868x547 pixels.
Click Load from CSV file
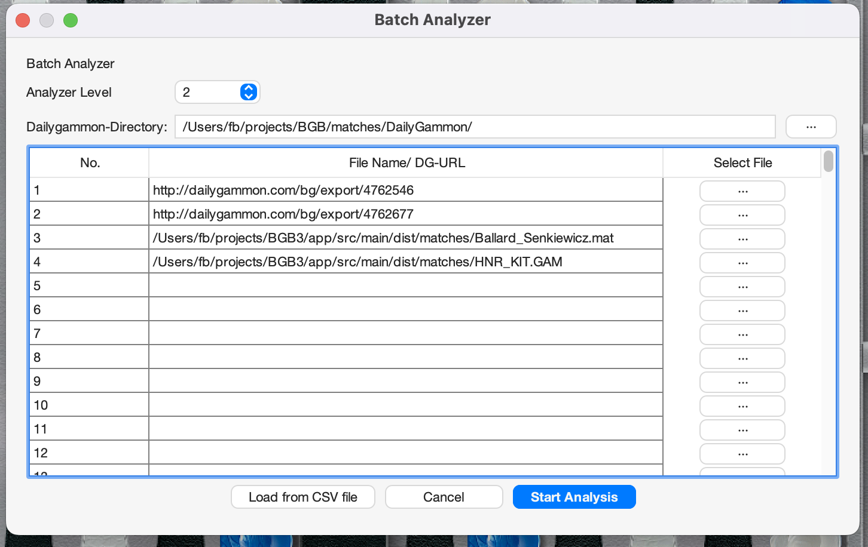pos(302,497)
